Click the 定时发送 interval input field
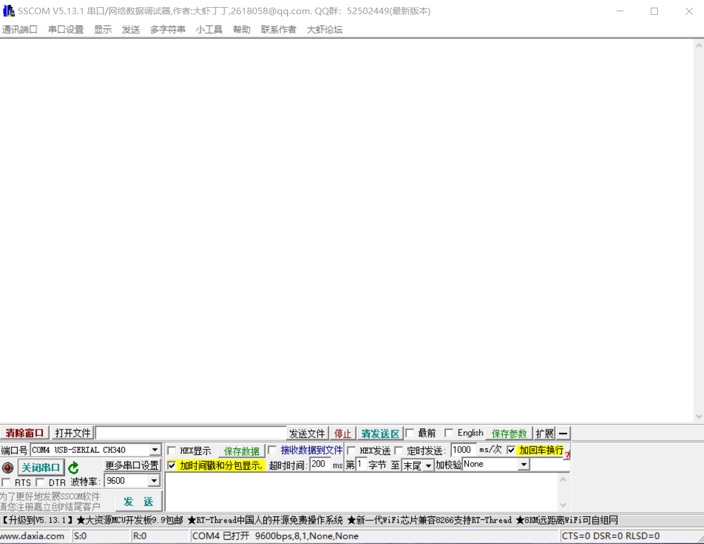The image size is (704, 544). [463, 449]
